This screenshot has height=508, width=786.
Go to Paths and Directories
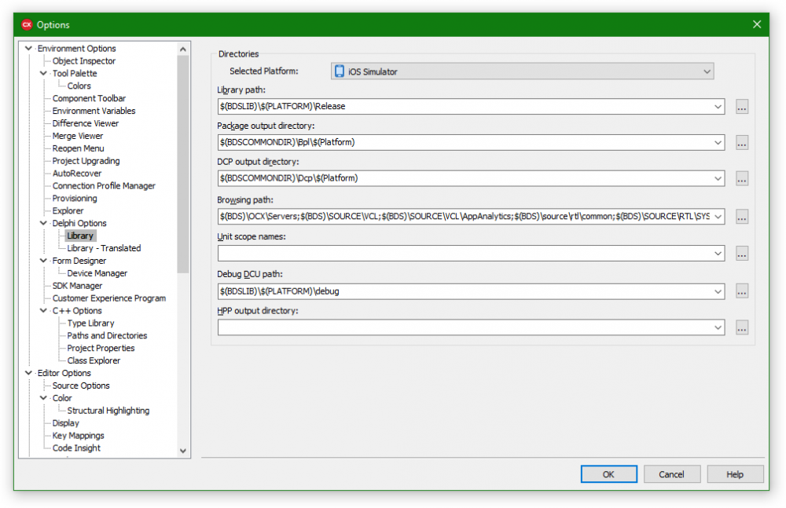(107, 336)
